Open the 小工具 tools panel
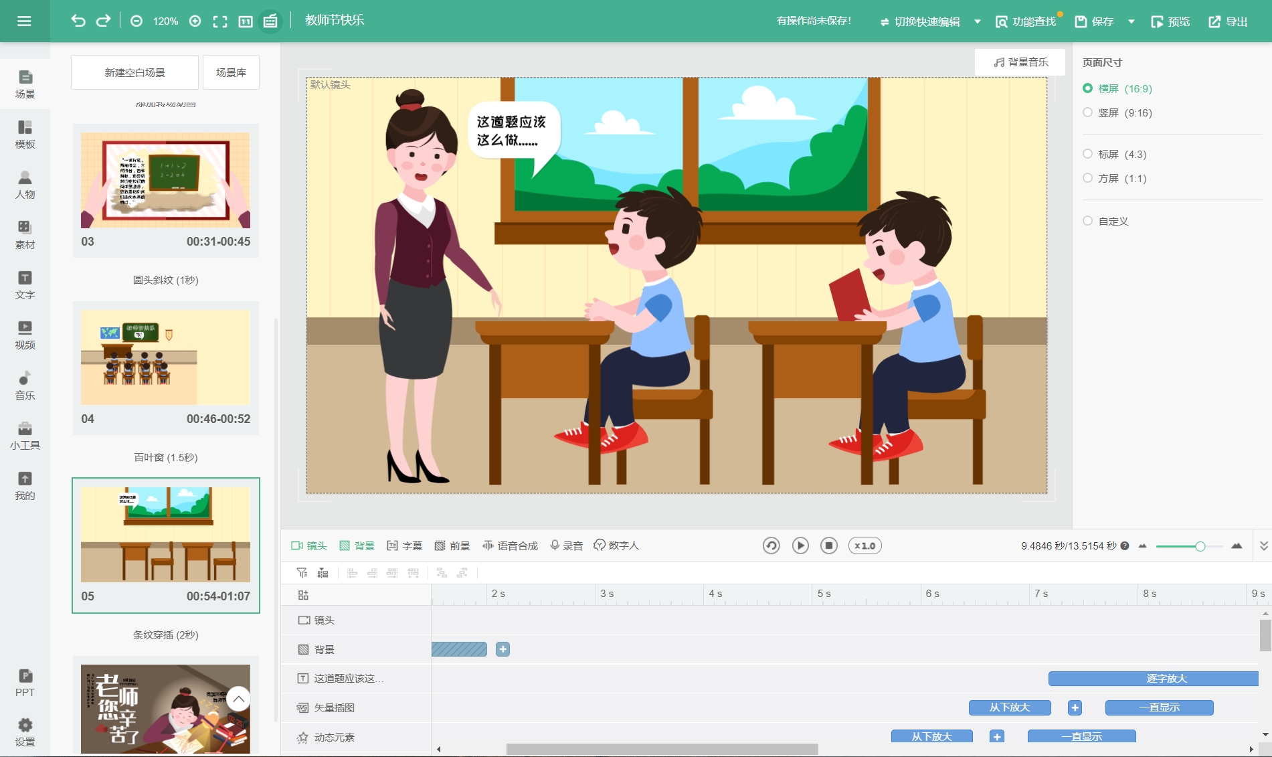Image resolution: width=1272 pixels, height=757 pixels. point(25,436)
